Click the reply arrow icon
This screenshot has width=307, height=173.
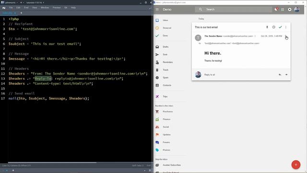(x=280, y=75)
